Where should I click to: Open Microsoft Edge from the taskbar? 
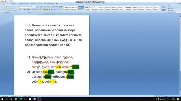click(21, 99)
